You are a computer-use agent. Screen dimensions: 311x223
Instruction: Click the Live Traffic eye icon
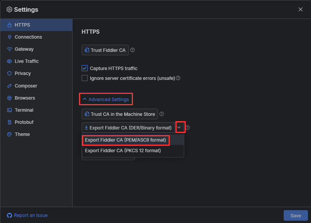click(9, 61)
